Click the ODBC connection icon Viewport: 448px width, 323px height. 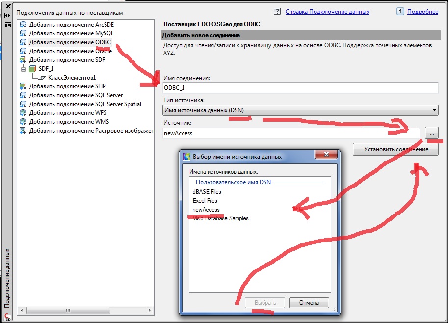point(23,42)
